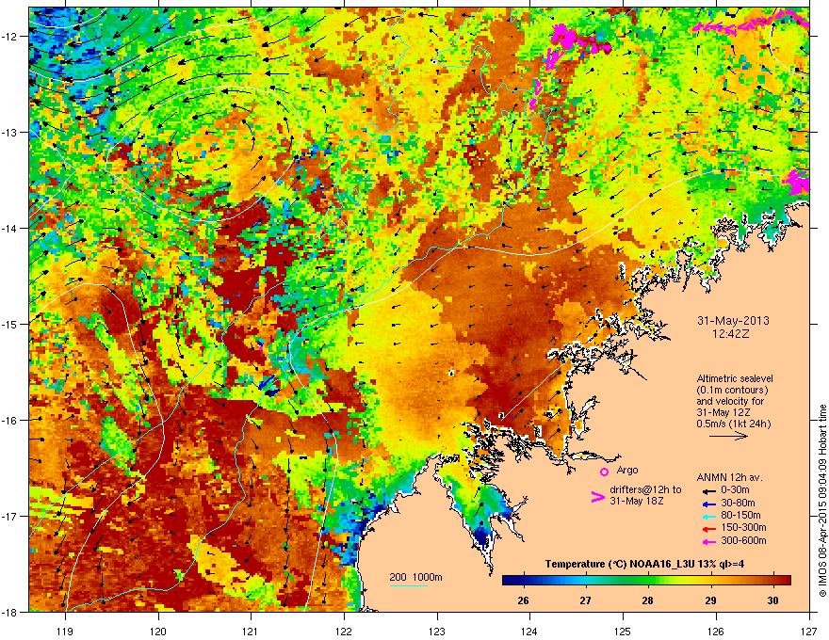Click the longitude axis label 120
This screenshot has width=829, height=640.
158,631
